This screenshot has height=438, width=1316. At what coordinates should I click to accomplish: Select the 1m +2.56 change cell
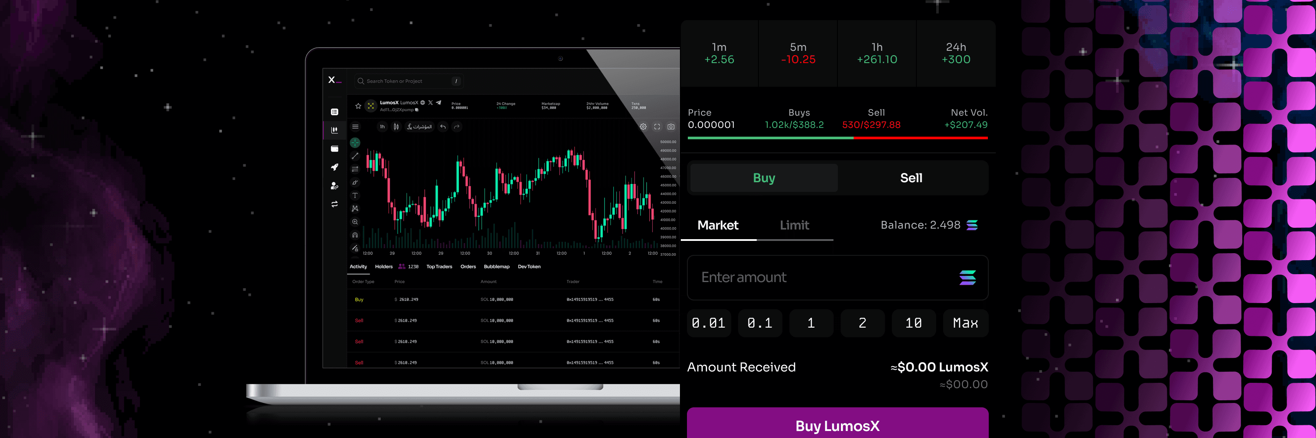719,53
